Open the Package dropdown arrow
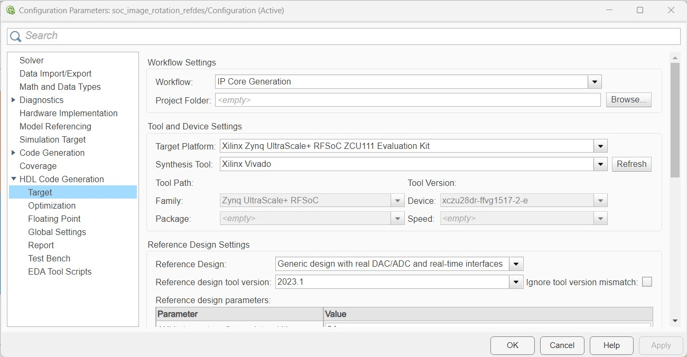Image resolution: width=687 pixels, height=357 pixels. pos(398,219)
